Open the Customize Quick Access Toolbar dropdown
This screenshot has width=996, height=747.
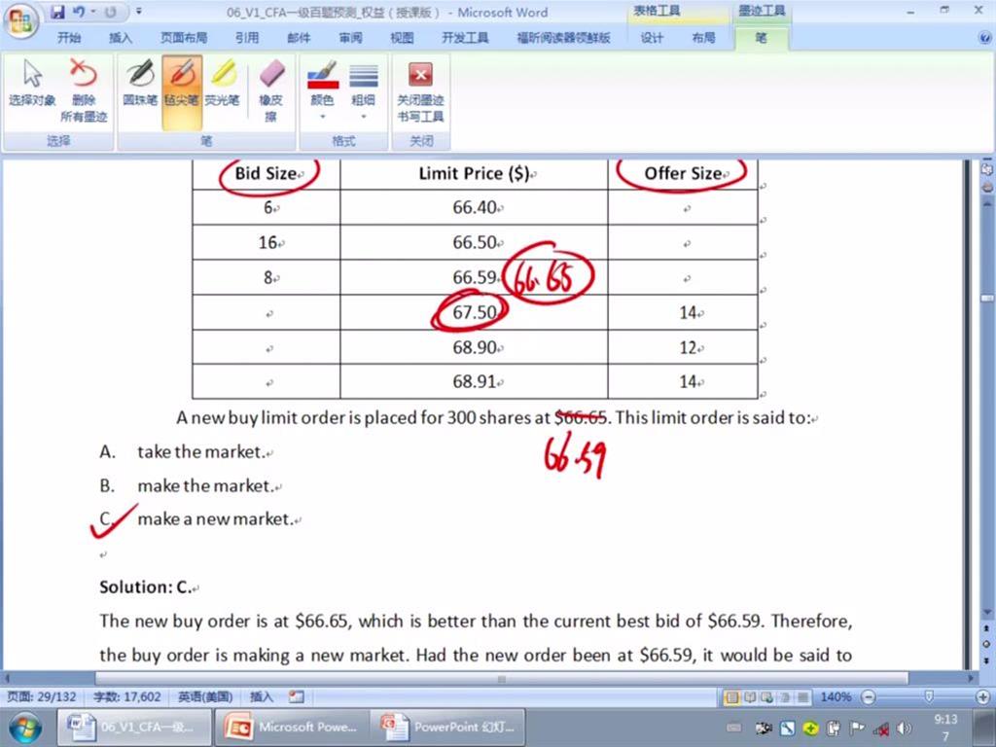[138, 12]
